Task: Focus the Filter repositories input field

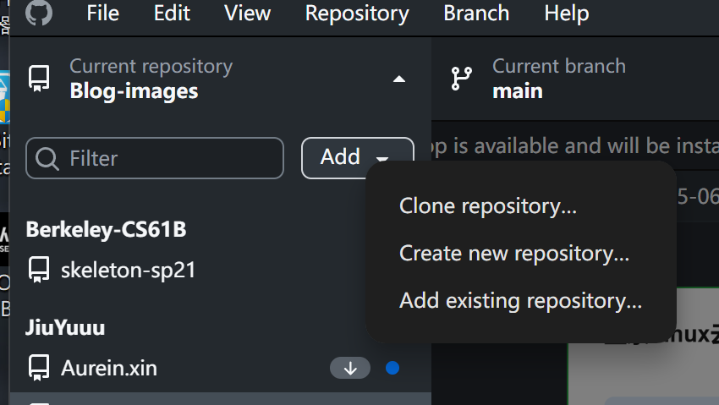Action: coord(155,158)
